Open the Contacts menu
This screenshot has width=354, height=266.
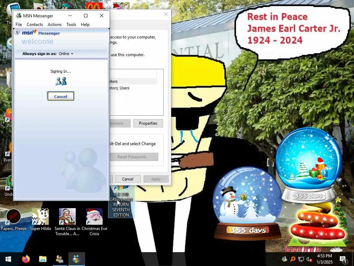[35, 25]
